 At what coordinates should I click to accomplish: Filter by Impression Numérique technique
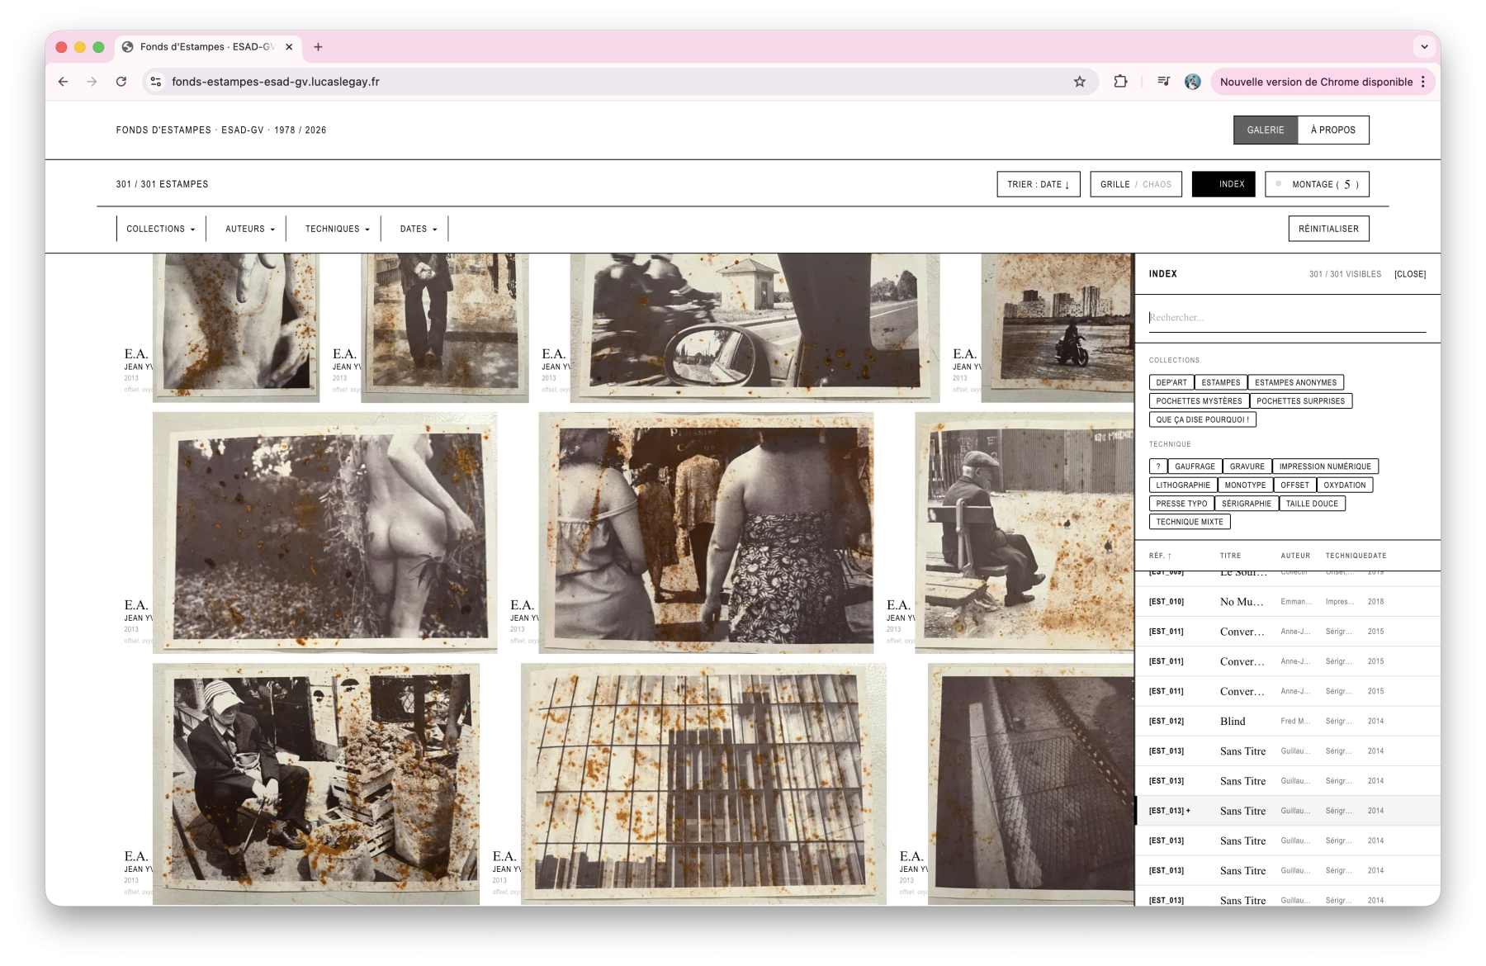(x=1325, y=466)
